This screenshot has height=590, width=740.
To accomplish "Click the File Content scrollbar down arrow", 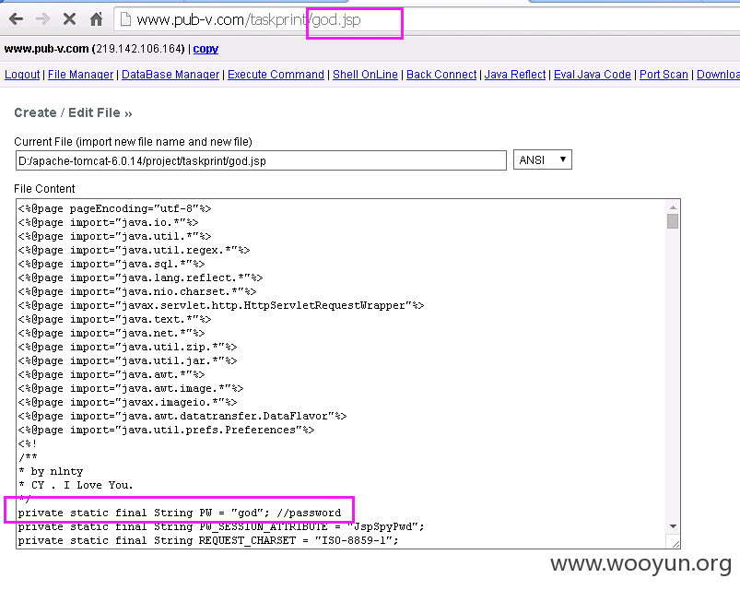I will [x=673, y=526].
